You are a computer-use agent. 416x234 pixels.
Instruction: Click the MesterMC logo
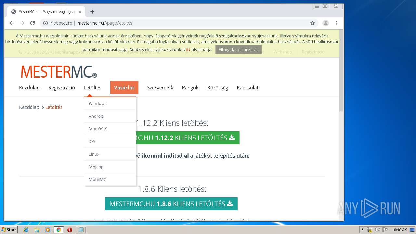tap(59, 72)
